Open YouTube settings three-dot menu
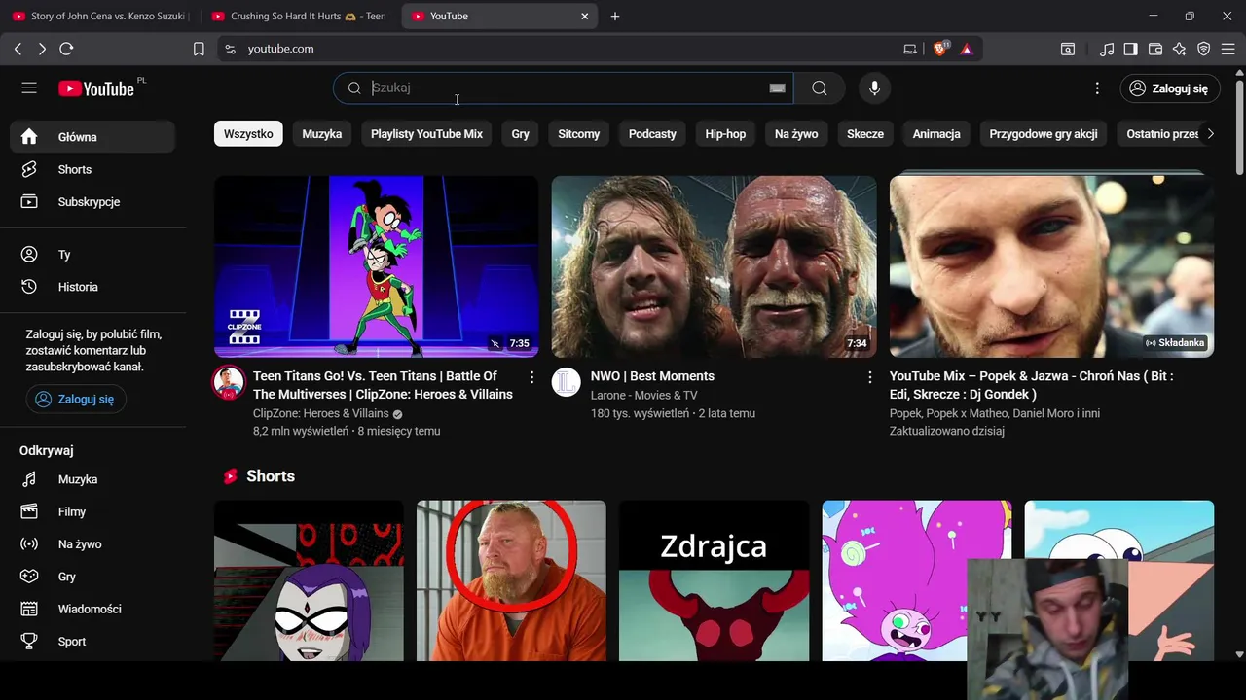The height and width of the screenshot is (700, 1246). click(x=1097, y=88)
